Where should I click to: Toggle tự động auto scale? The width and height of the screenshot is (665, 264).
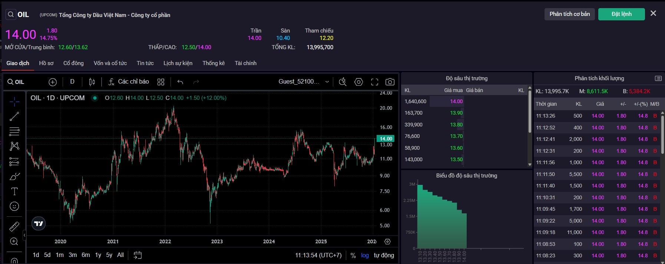[384, 255]
